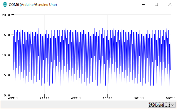
Task: Click the 5.0 y-axis label
Action: point(7,75)
